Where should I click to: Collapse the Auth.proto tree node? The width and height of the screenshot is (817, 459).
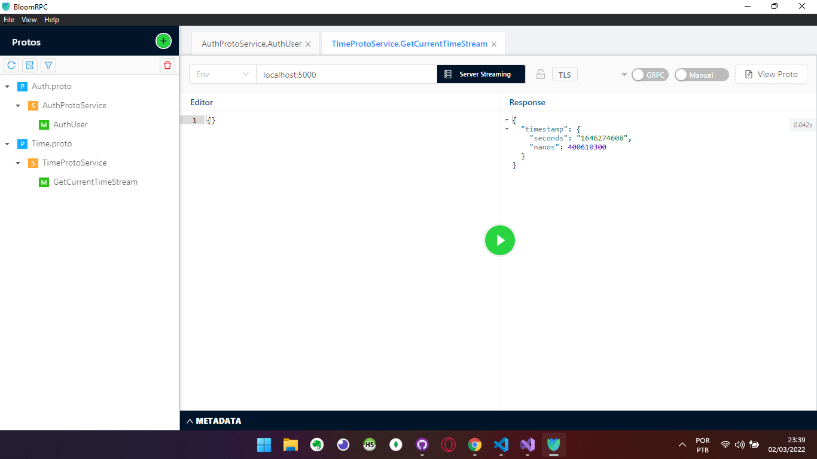tap(7, 87)
